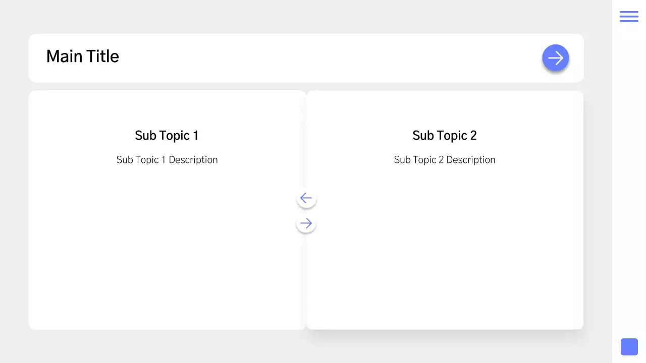This screenshot has height=363, width=646.
Task: Click empty space in the Sub Topic 2 card
Action: (x=444, y=252)
